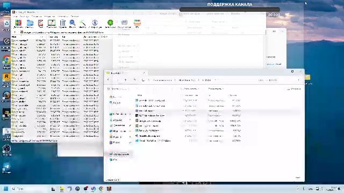Open the Tools (Операции) menu in WinRAR
The image size is (344, 193).
tap(37, 17)
